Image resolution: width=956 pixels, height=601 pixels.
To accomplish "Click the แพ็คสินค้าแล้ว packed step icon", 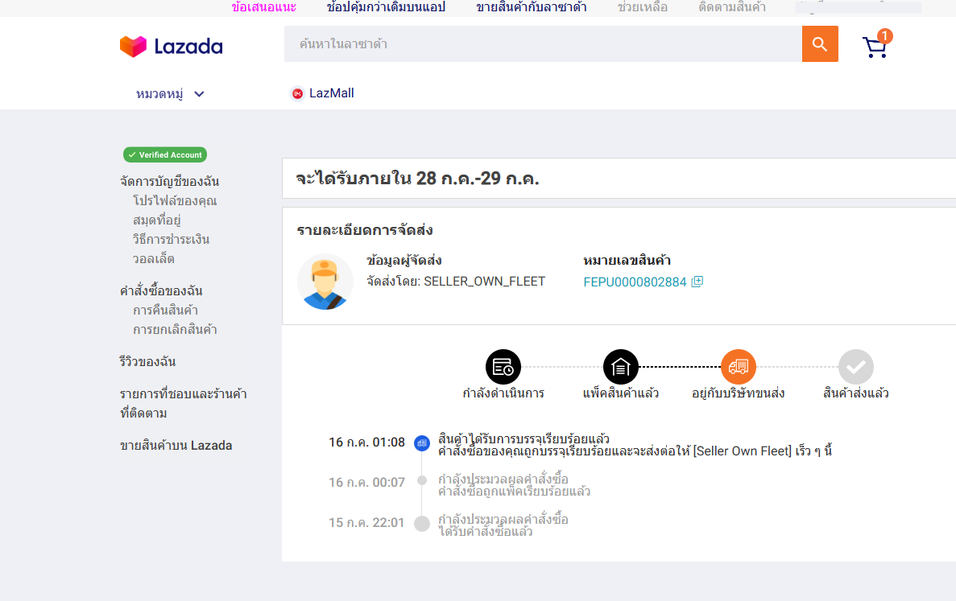I will click(x=621, y=367).
